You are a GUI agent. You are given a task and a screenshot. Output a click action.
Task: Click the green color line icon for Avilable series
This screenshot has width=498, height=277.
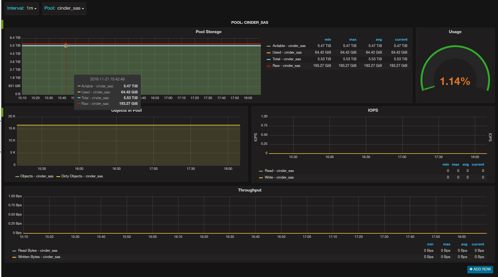click(268, 46)
